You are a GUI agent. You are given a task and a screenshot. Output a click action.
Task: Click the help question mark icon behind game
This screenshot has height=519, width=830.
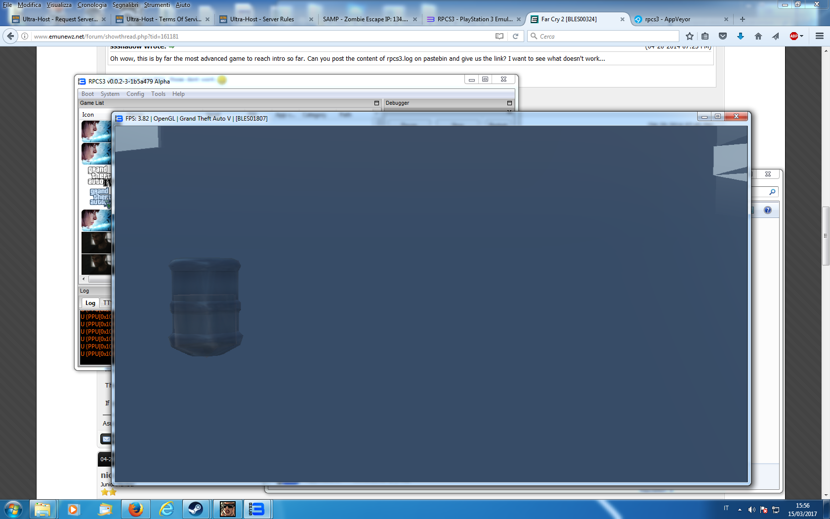(x=767, y=210)
